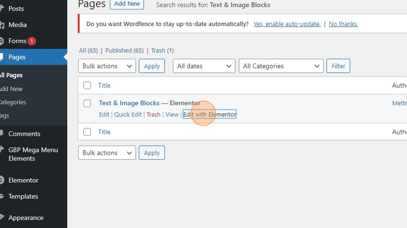Click the Filter button
407x228 pixels.
[x=338, y=66]
